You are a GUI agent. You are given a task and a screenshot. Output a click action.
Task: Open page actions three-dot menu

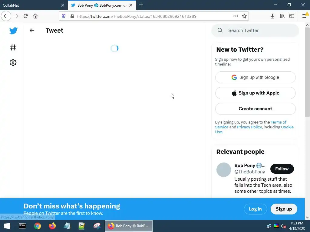[x=236, y=16]
